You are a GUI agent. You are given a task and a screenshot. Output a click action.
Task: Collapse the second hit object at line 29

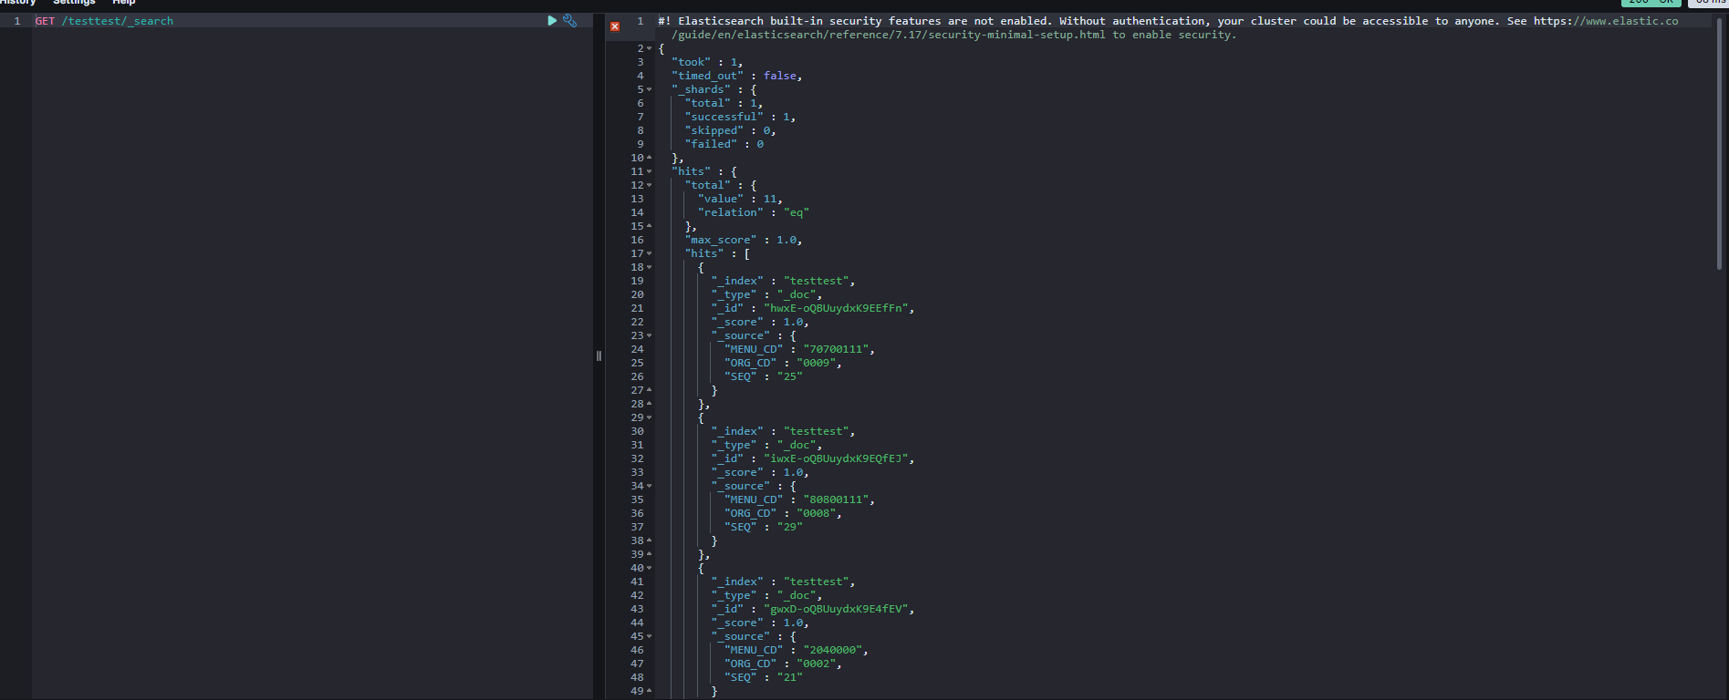[x=650, y=417]
